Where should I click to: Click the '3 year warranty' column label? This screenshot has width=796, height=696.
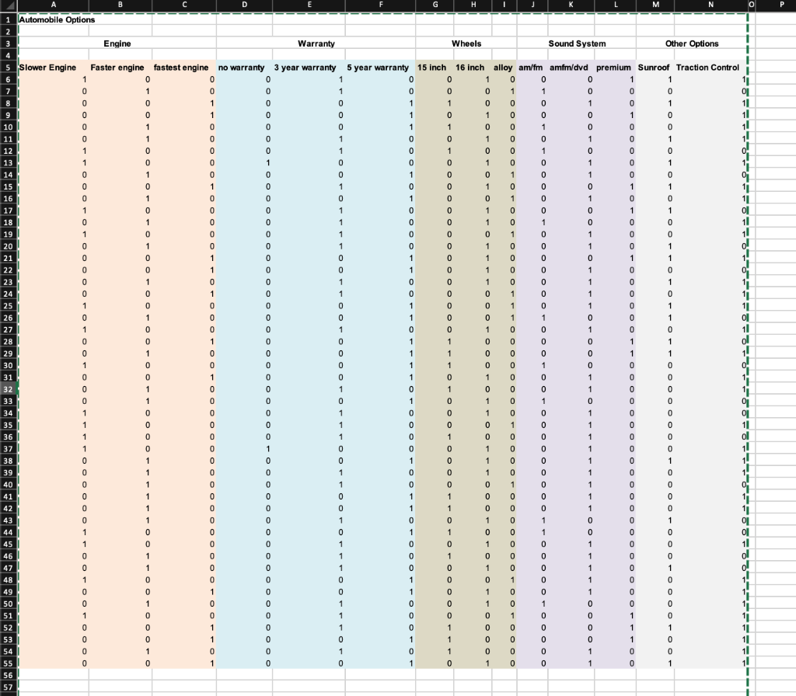pyautogui.click(x=305, y=68)
